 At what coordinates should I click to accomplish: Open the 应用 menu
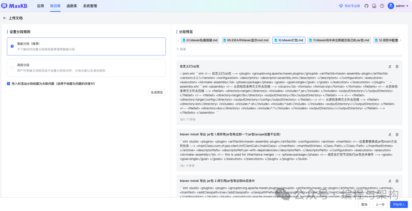(40, 6)
